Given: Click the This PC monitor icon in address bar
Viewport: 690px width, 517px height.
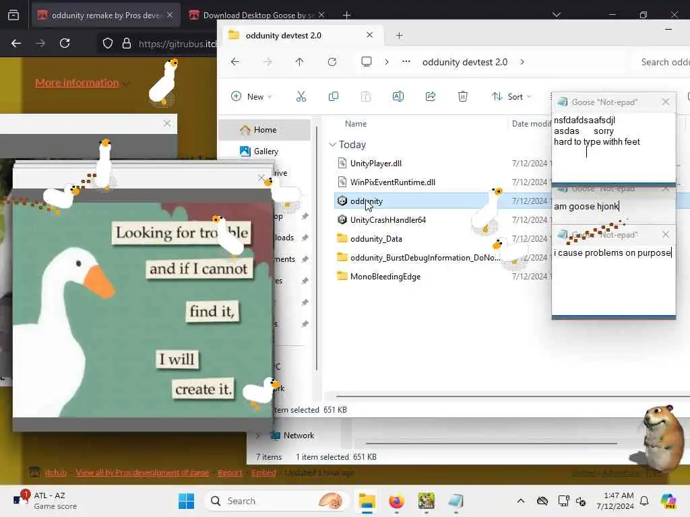Looking at the screenshot, I should point(366,61).
